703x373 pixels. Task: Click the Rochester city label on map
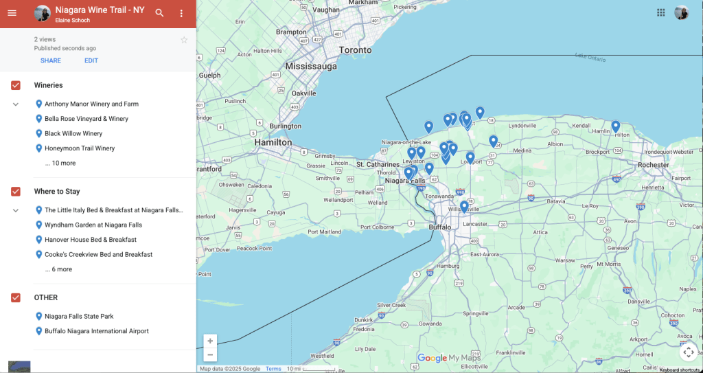pyautogui.click(x=654, y=165)
